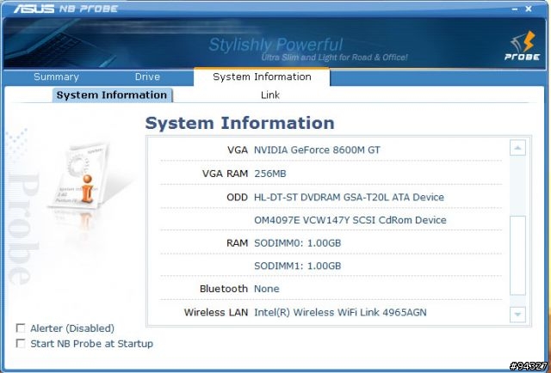This screenshot has height=373, width=551.
Task: Click the Stylishly Powerful banner text
Action: tap(275, 45)
